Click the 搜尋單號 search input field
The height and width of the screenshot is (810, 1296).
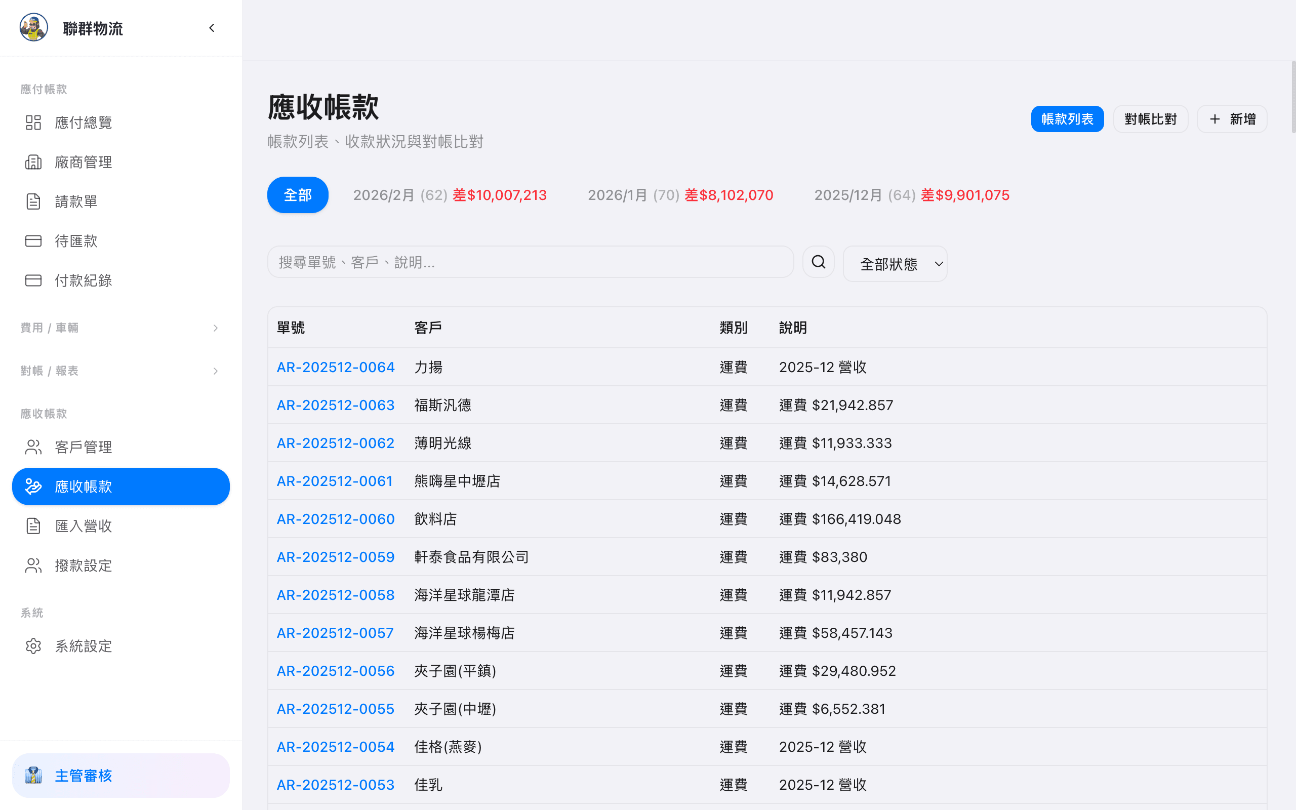pyautogui.click(x=530, y=261)
